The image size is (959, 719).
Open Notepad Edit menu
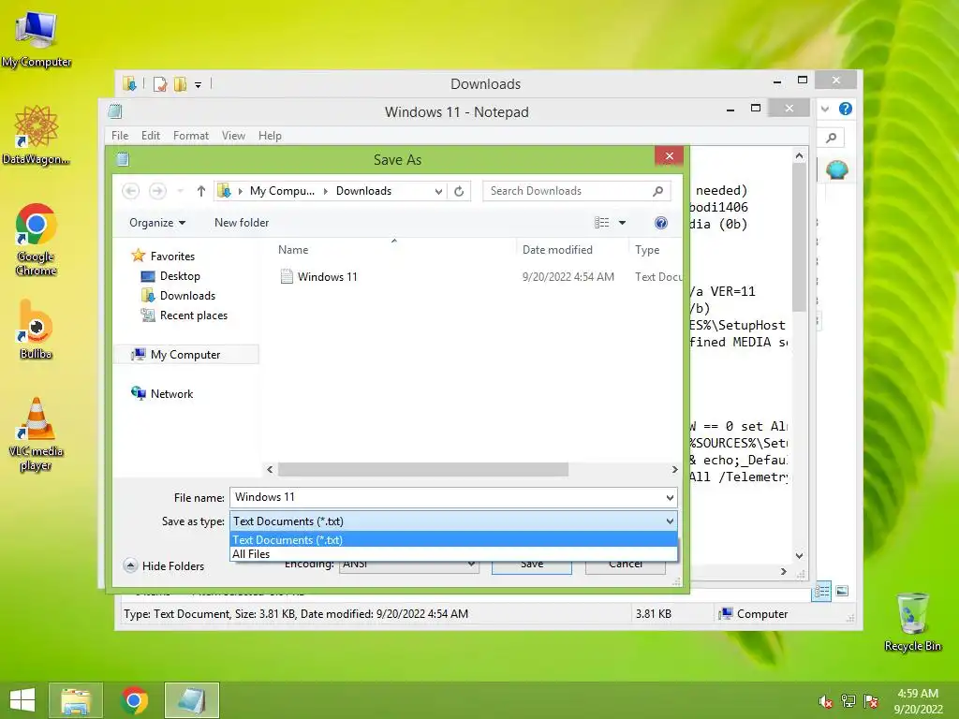(151, 136)
